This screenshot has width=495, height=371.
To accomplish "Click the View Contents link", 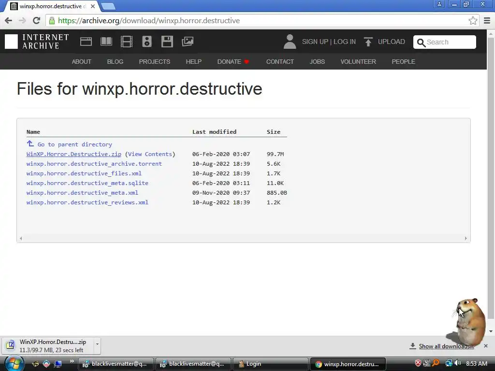I will [x=150, y=154].
